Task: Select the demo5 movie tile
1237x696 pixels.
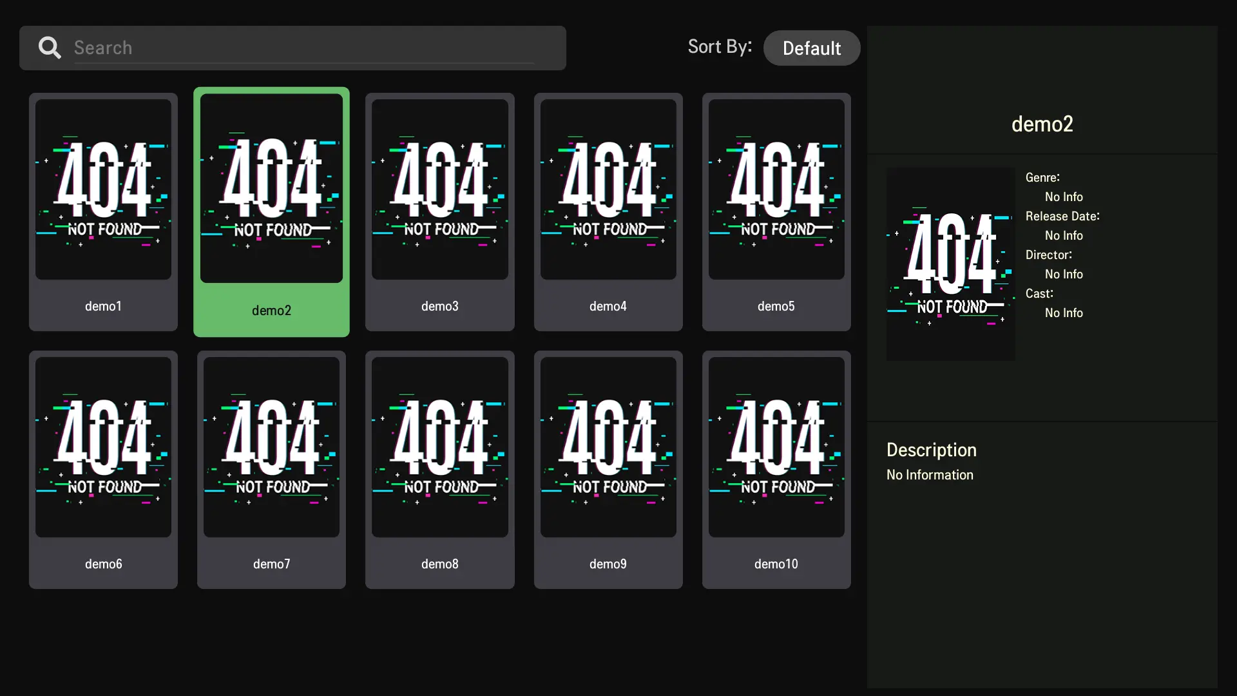Action: point(776,211)
